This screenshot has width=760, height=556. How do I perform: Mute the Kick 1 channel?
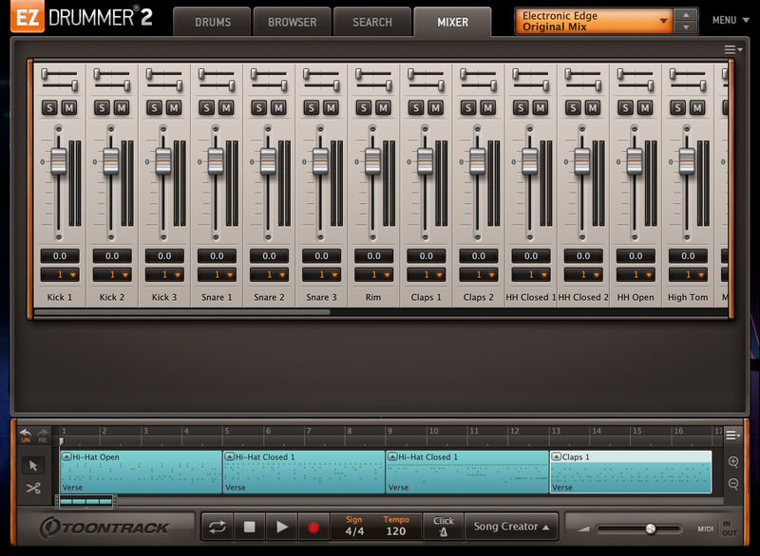69,108
